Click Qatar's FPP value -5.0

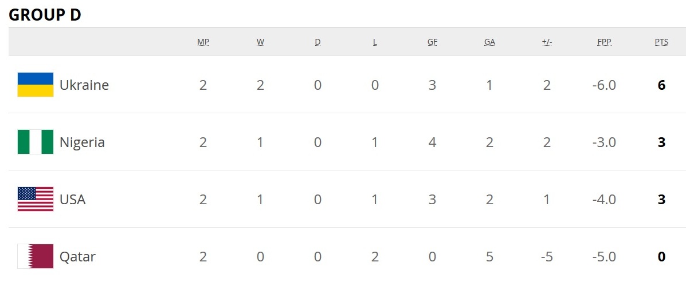click(604, 257)
